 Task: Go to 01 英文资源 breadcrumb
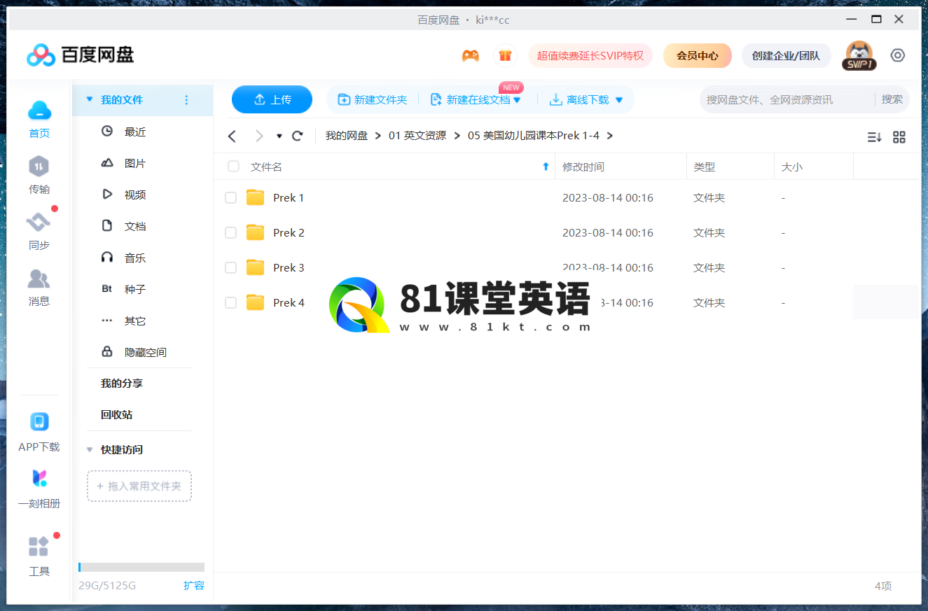[x=417, y=136]
